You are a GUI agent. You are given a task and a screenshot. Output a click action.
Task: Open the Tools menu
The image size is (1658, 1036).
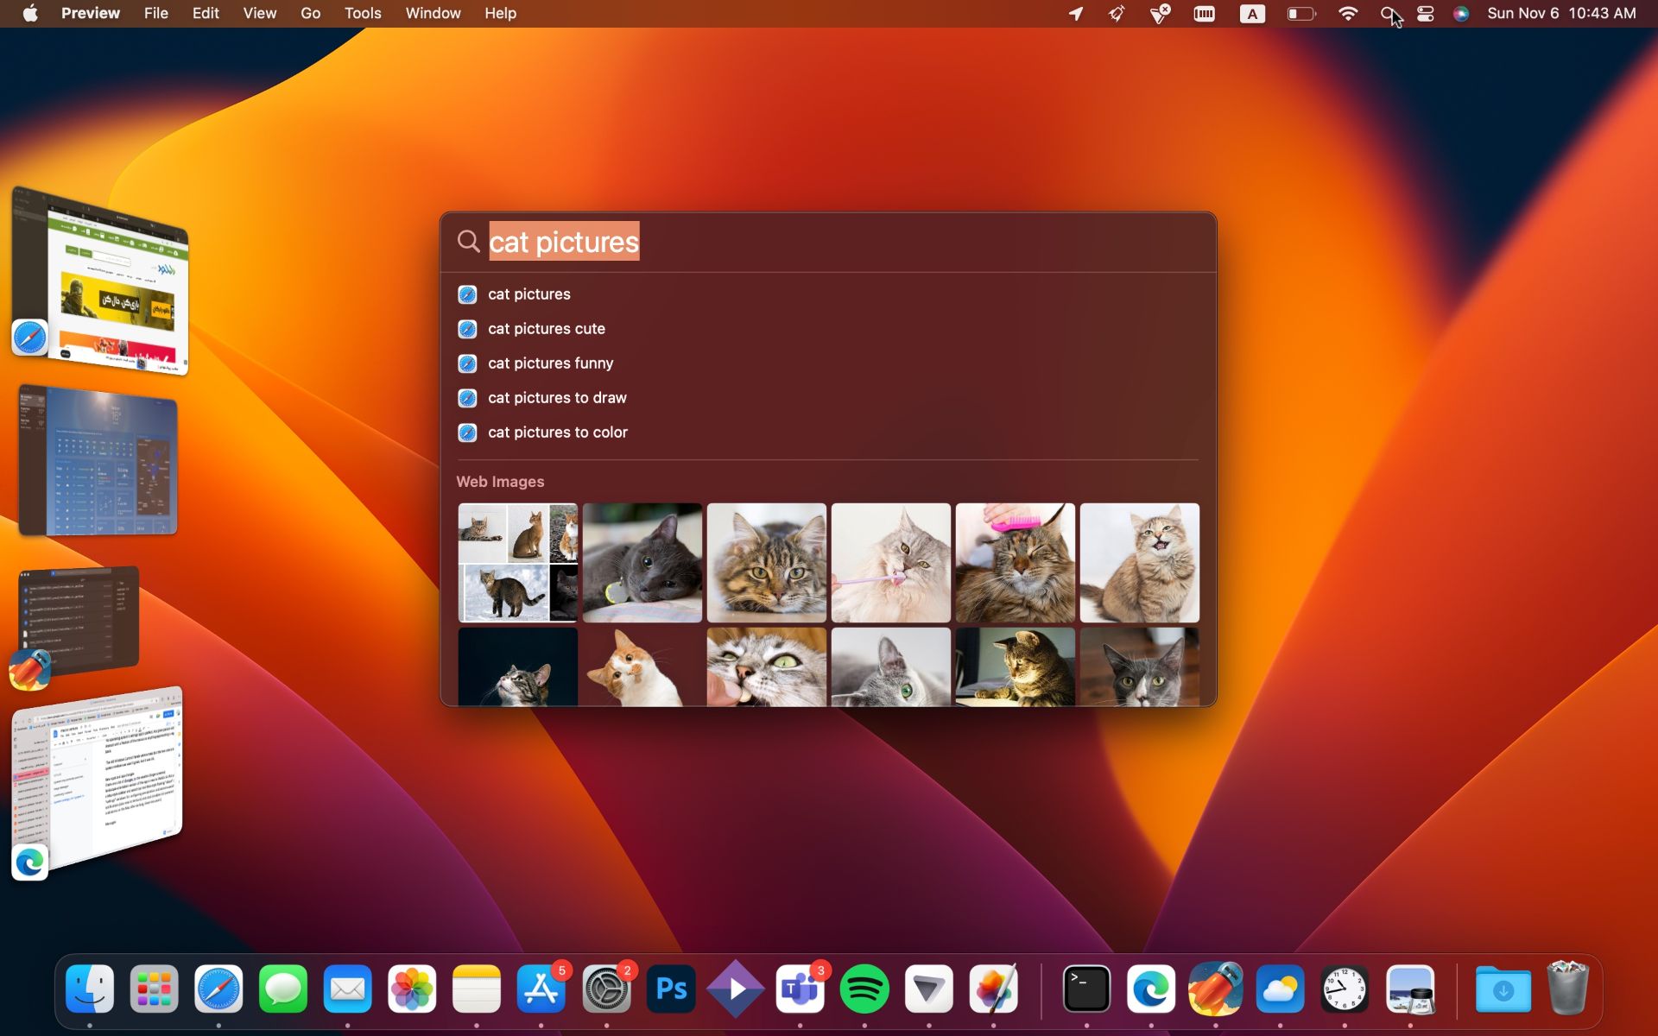click(362, 14)
